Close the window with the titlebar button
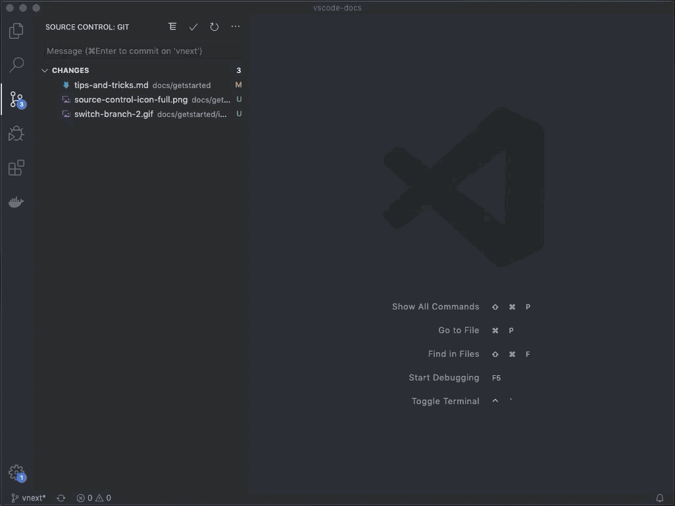Viewport: 675px width, 506px height. click(x=10, y=8)
